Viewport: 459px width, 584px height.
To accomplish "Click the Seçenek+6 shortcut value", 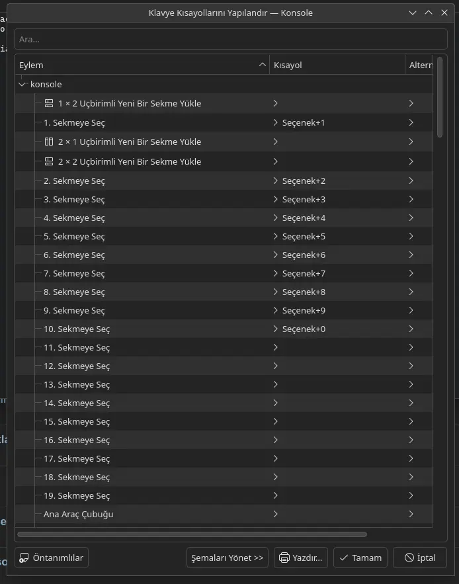I will coord(304,255).
